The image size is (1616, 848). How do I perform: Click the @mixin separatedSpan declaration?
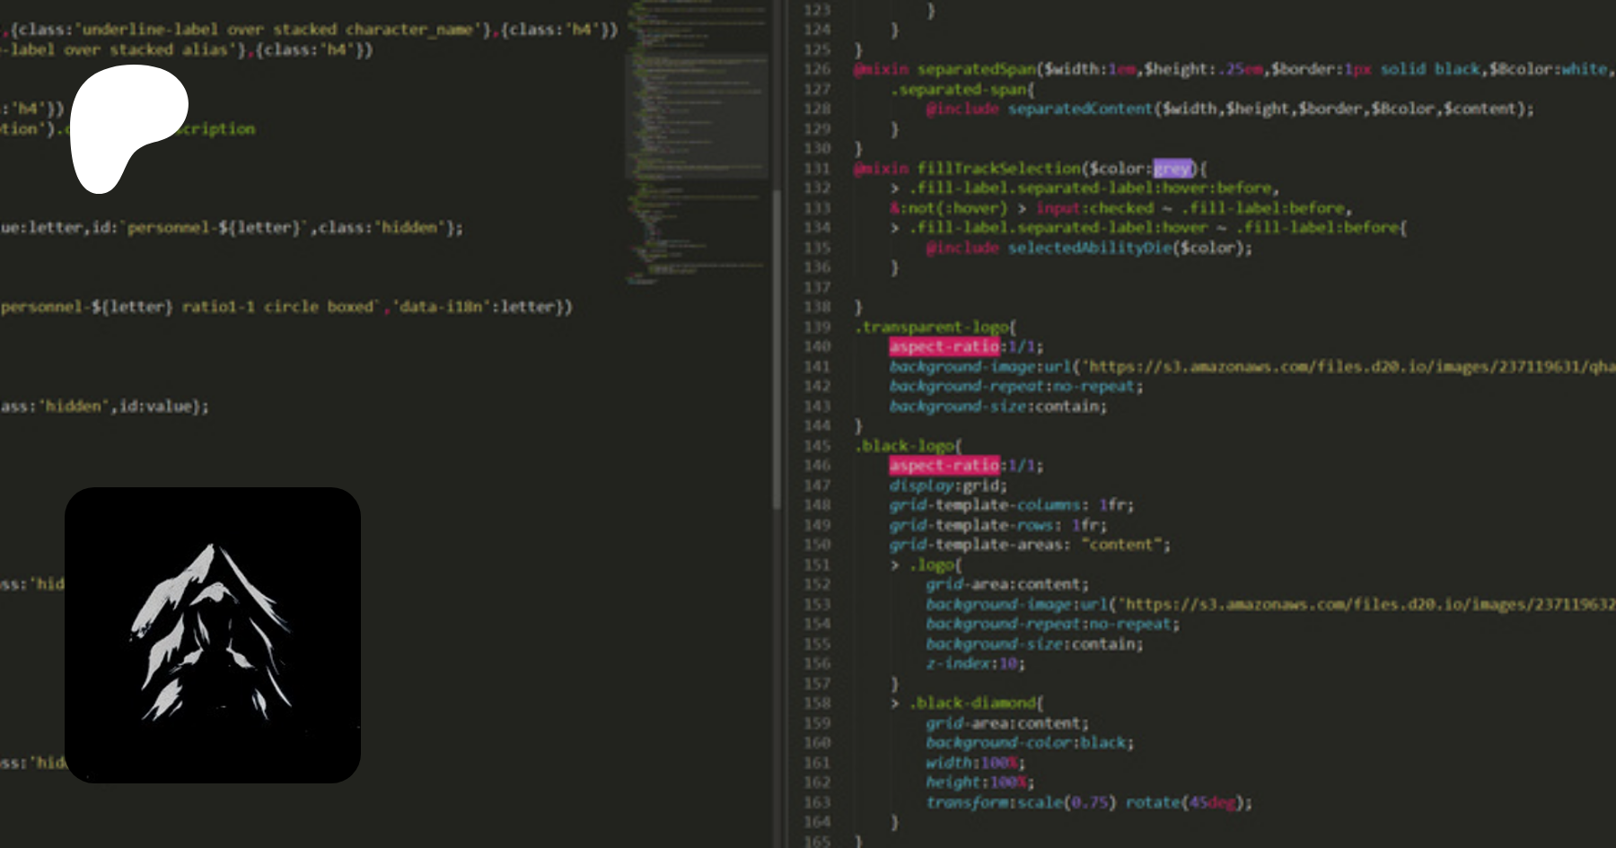pos(976,69)
